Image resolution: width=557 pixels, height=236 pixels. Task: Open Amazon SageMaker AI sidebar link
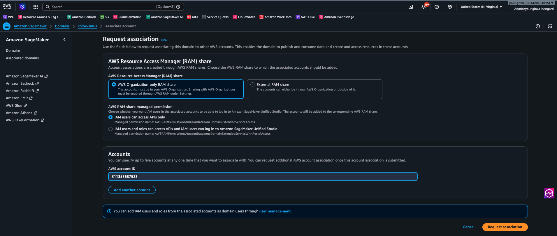pyautogui.click(x=27, y=76)
